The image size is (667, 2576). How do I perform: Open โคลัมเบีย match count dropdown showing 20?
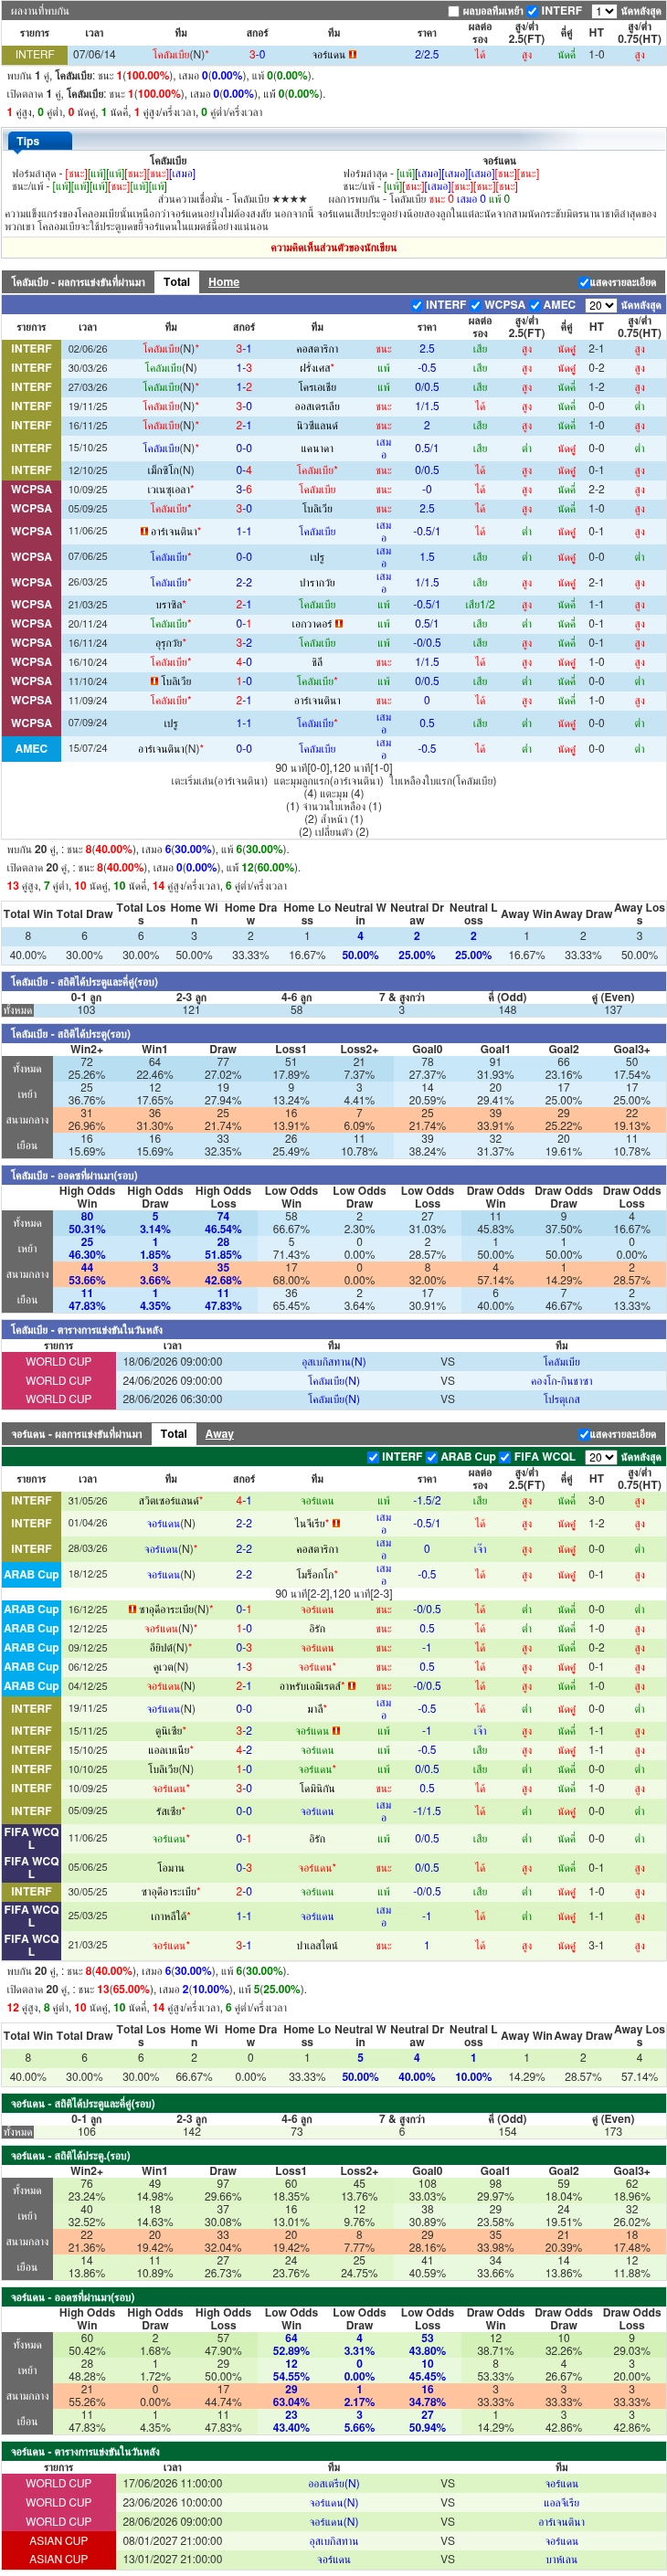(601, 305)
